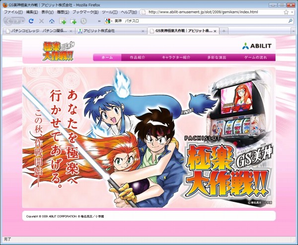Image resolution: width=298 pixels, height=245 pixels.
Task: Click the first green plus toolbar icon
Action: (63, 21)
